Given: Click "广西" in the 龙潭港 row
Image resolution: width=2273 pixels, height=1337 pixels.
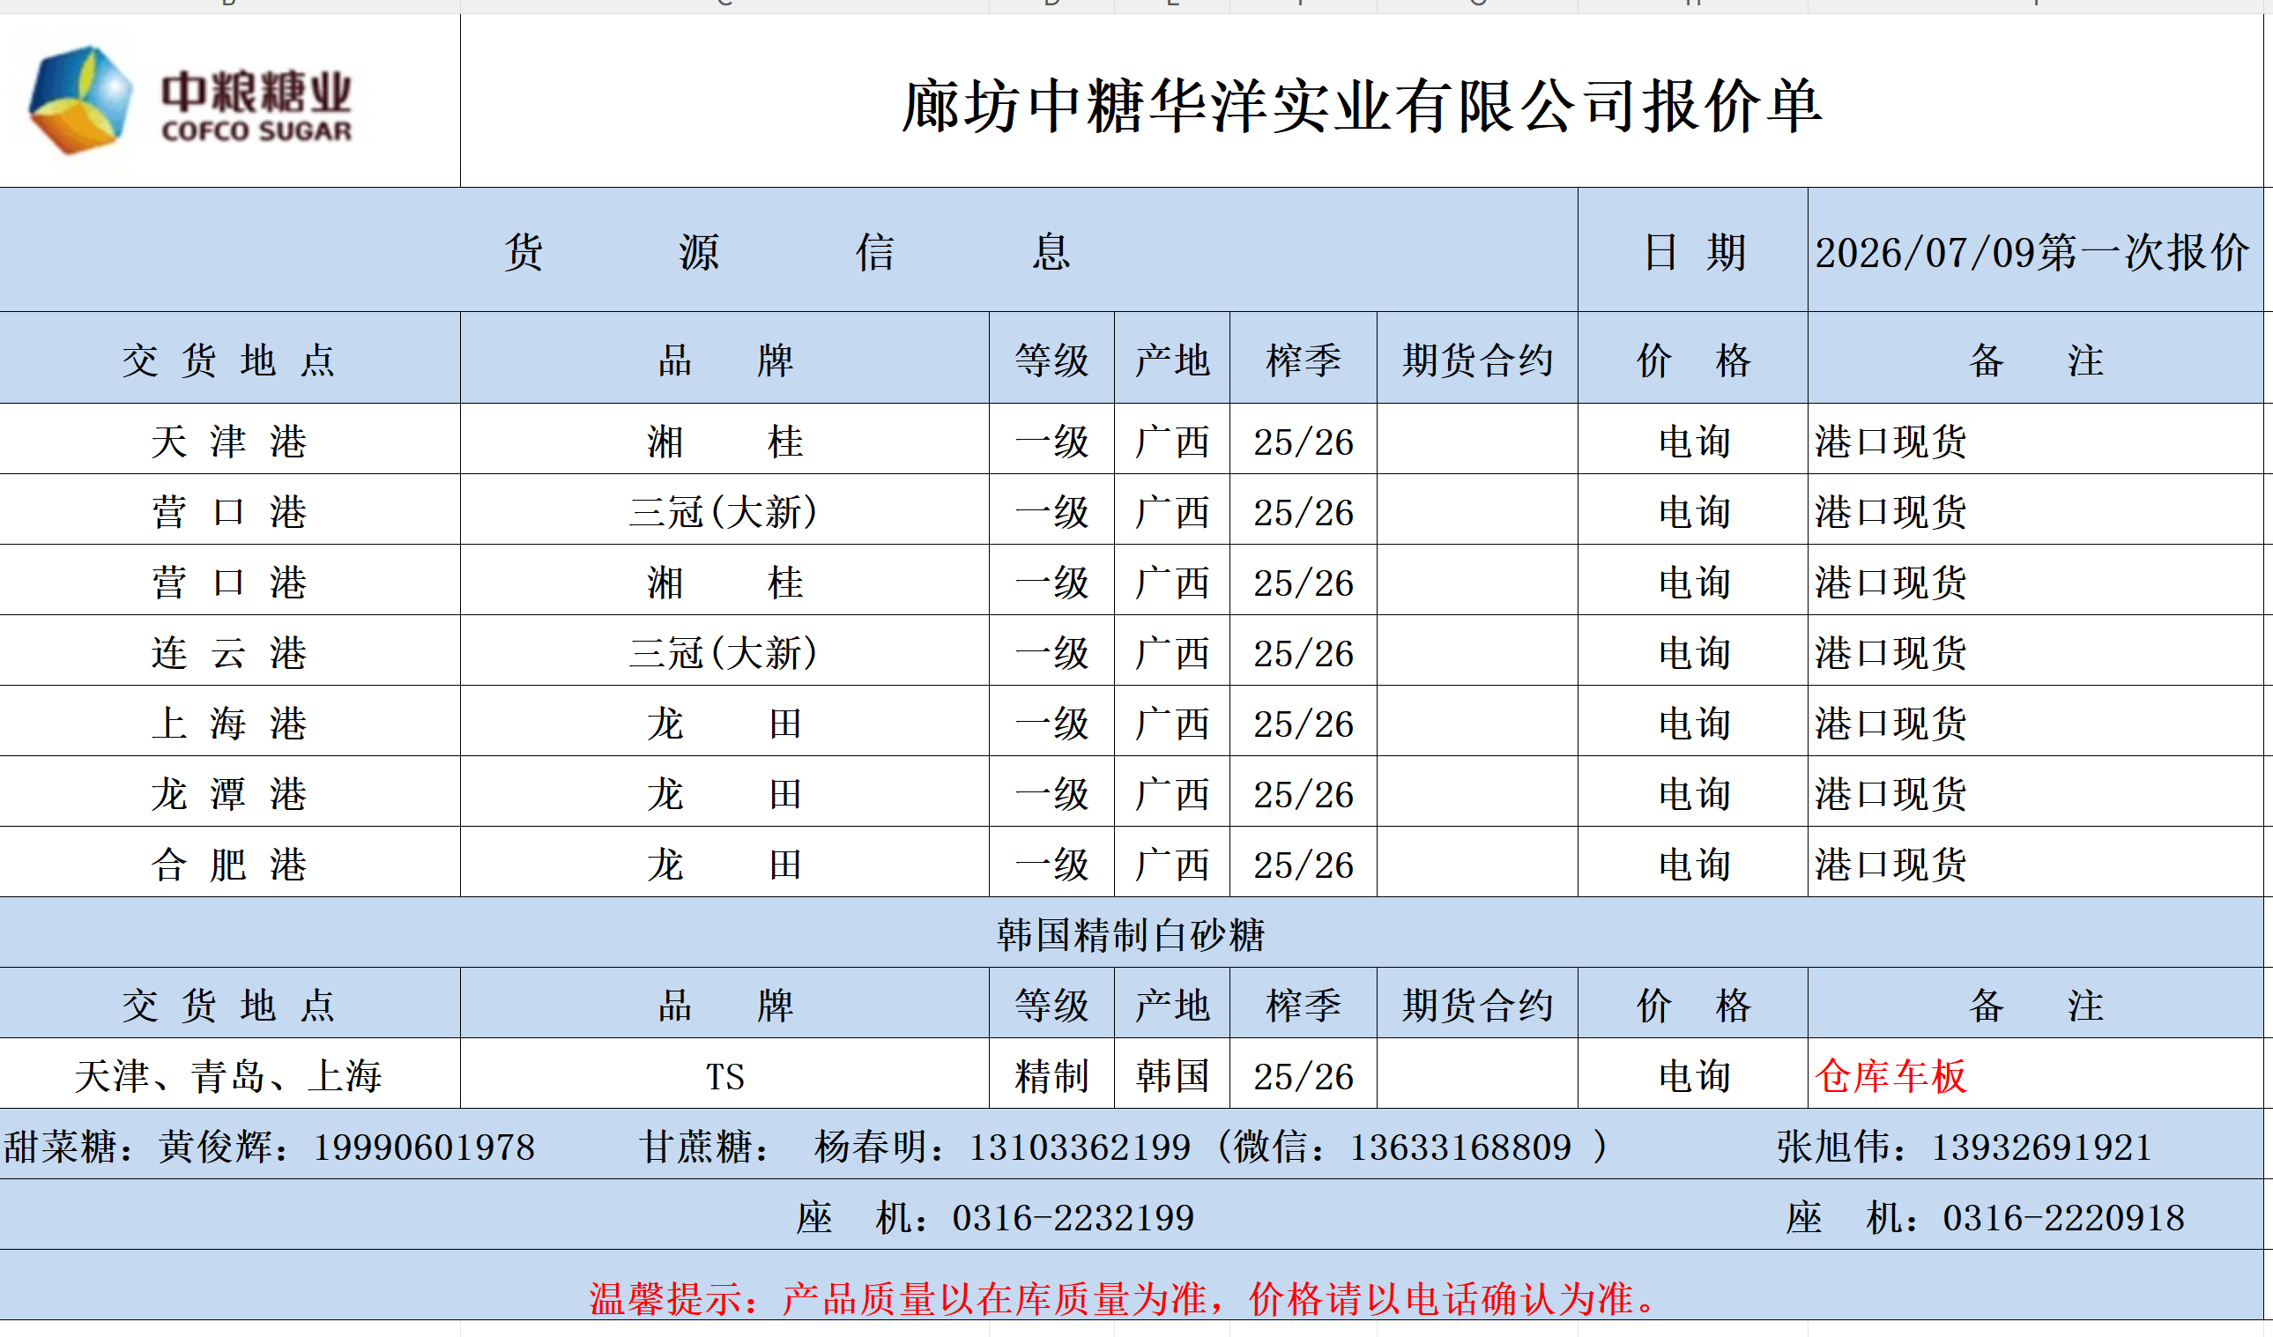Looking at the screenshot, I should coord(1171,793).
